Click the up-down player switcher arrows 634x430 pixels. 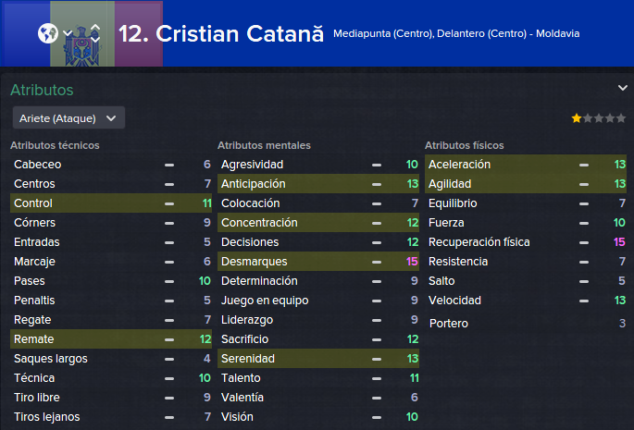pos(95,33)
